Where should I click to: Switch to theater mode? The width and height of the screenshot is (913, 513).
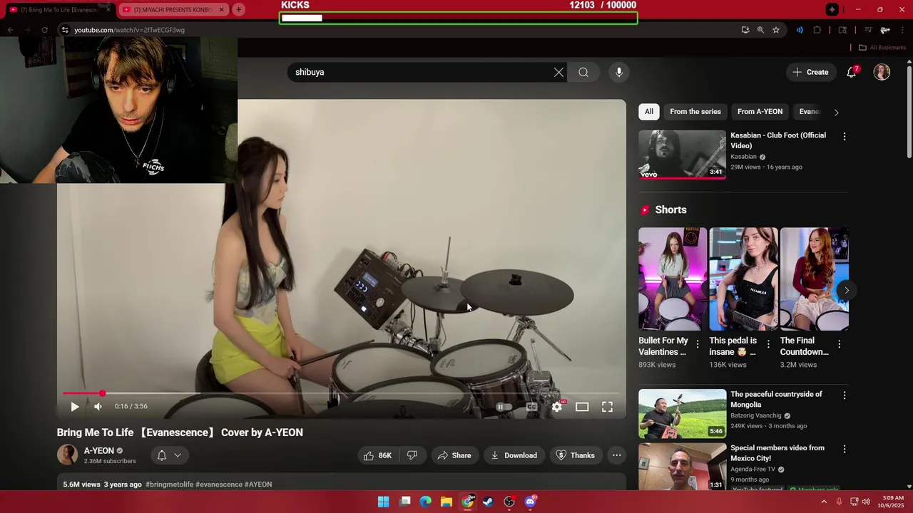[x=582, y=407]
